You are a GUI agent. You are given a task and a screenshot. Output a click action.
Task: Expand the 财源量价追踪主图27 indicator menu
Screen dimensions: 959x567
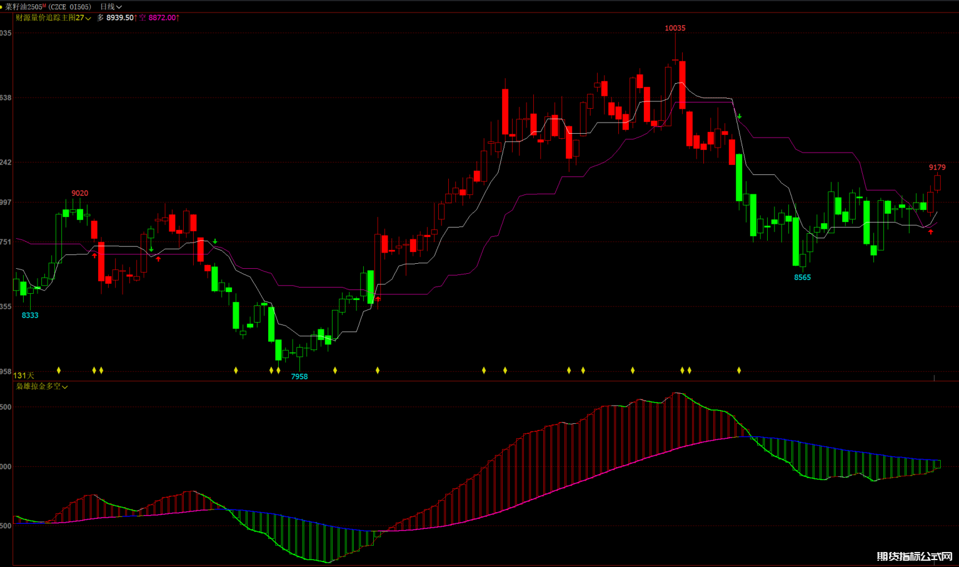53,18
